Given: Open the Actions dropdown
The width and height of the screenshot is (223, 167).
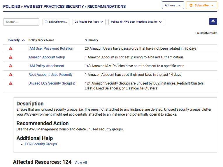Looking at the screenshot, I should pyautogui.click(x=173, y=5).
